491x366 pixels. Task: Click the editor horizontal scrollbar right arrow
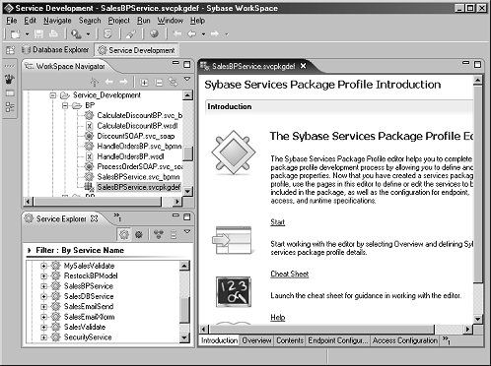[x=467, y=329]
